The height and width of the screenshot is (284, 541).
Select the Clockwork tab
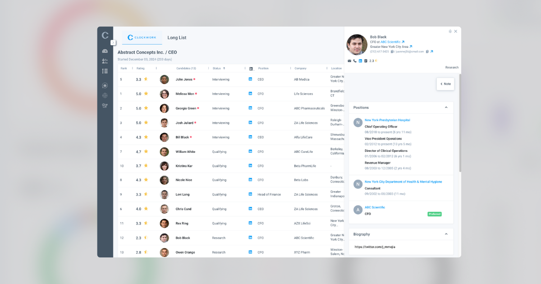(142, 38)
